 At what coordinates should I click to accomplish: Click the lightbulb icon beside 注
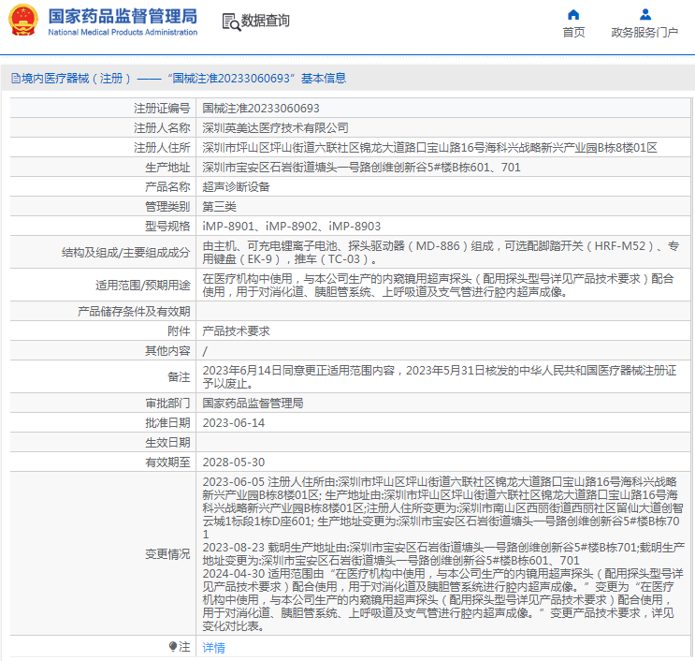(173, 646)
